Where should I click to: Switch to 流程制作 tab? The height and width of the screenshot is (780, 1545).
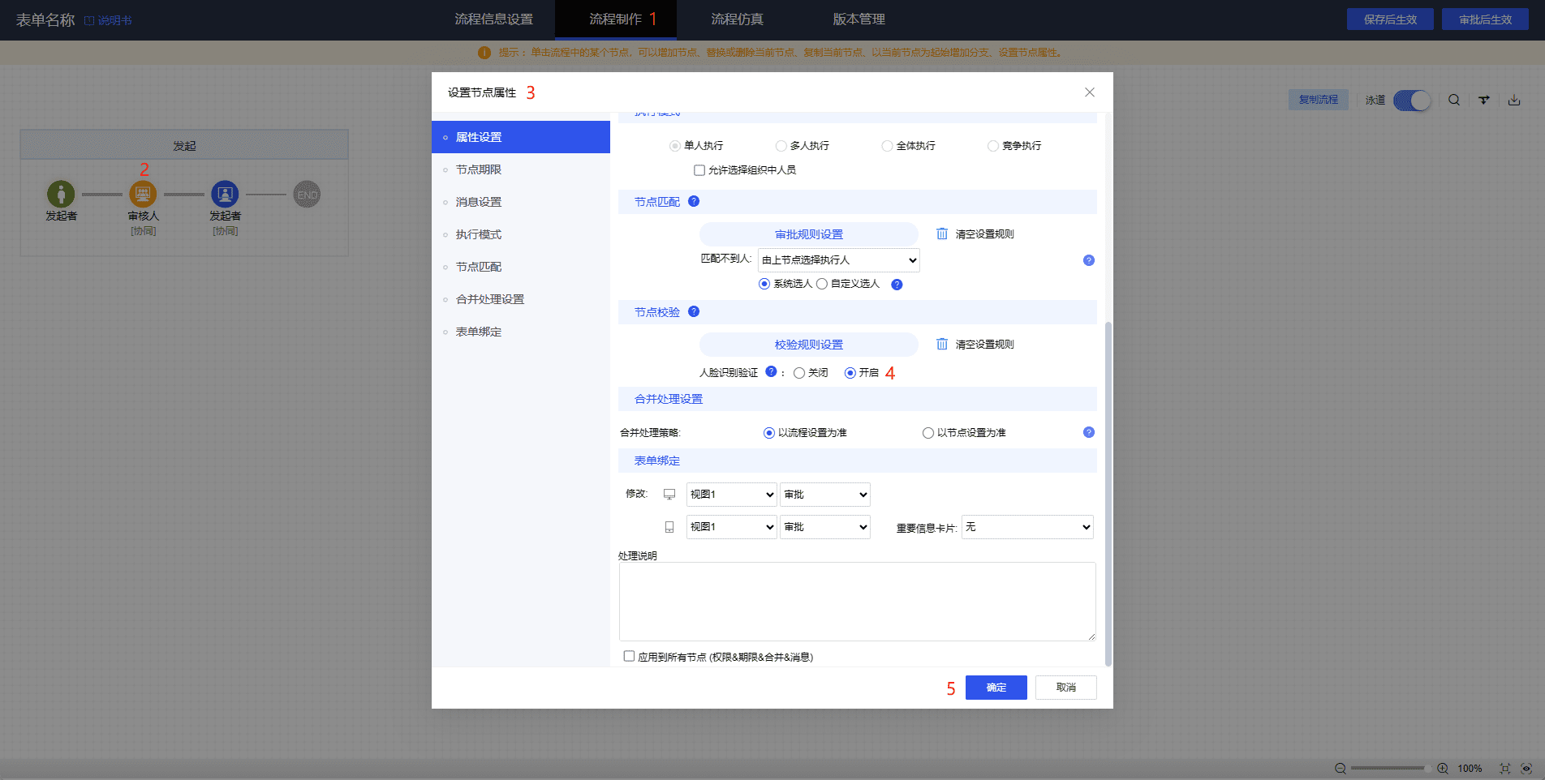click(x=616, y=19)
